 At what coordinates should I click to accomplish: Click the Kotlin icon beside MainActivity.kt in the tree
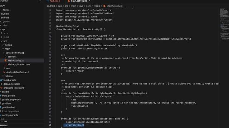point(6,60)
